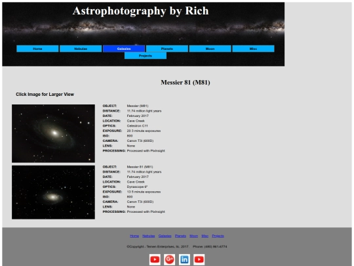Open Misc in the header navigation

[x=253, y=49]
